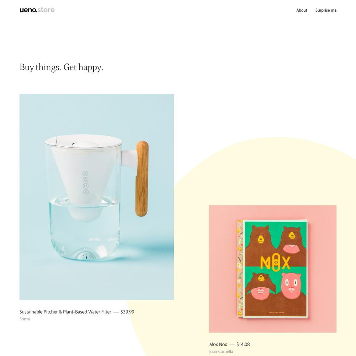Click the floral patterned book spine
The height and width of the screenshot is (356, 356).
tap(240, 268)
